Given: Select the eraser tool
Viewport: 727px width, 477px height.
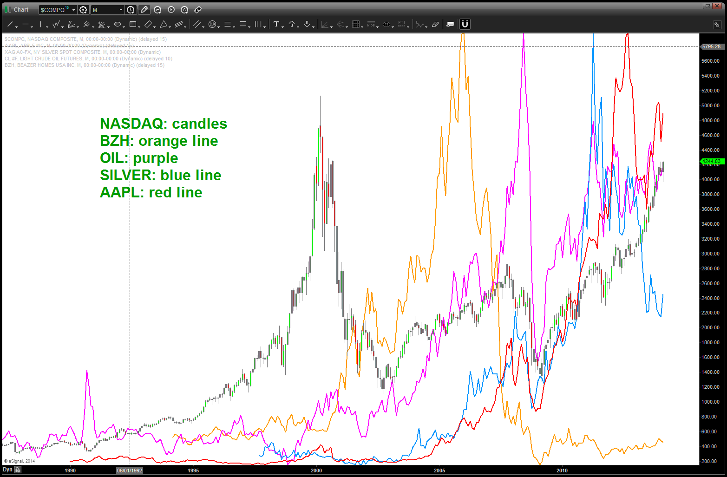Looking at the screenshot, I should [435, 24].
